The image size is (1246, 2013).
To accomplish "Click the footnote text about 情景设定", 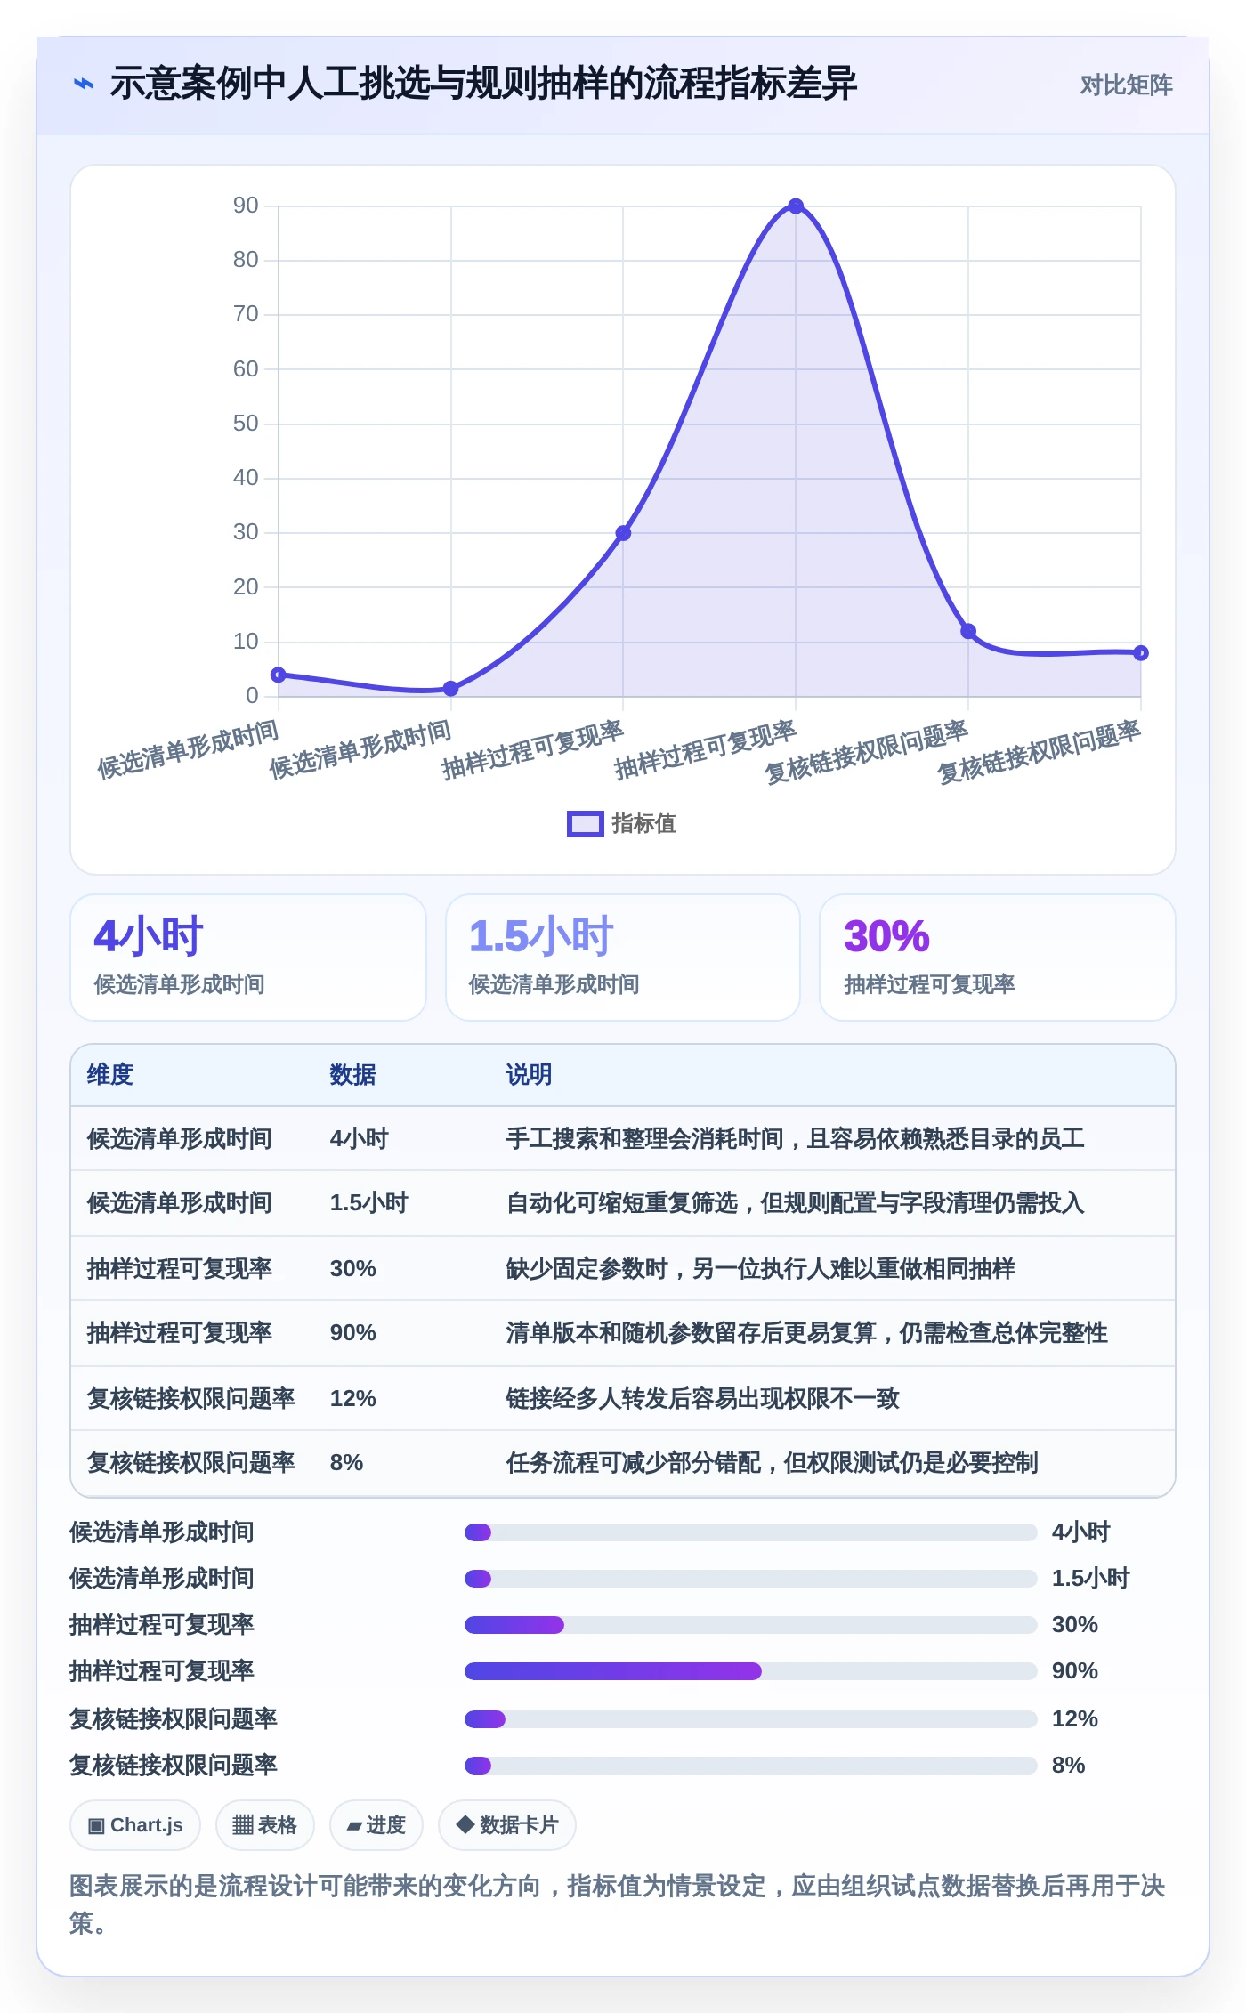I will [618, 1904].
